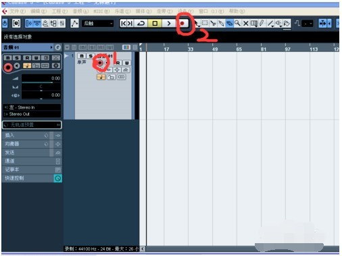Screen dimensions: 342x256
Task: Select the Time Warp tool
Action: click(x=254, y=23)
